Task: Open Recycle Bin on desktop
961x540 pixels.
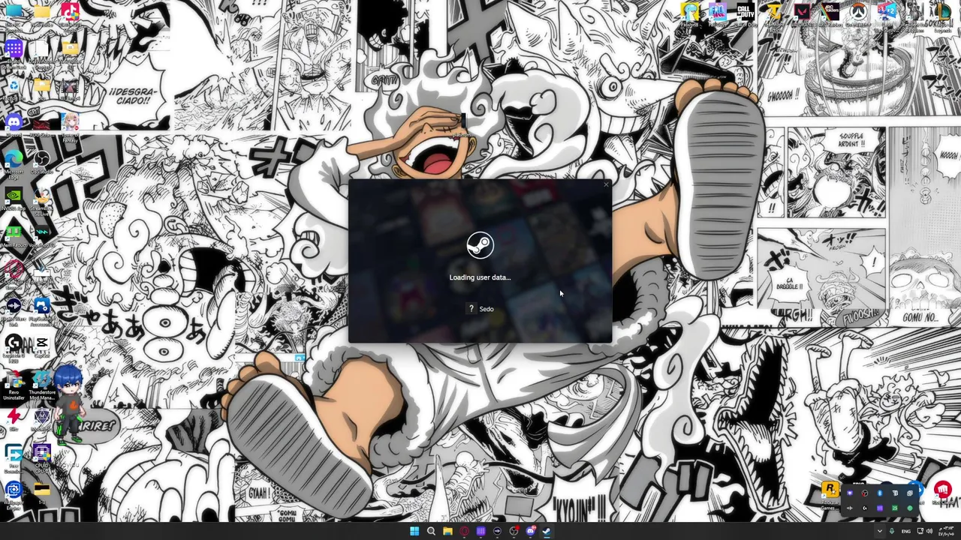Action: [14, 88]
